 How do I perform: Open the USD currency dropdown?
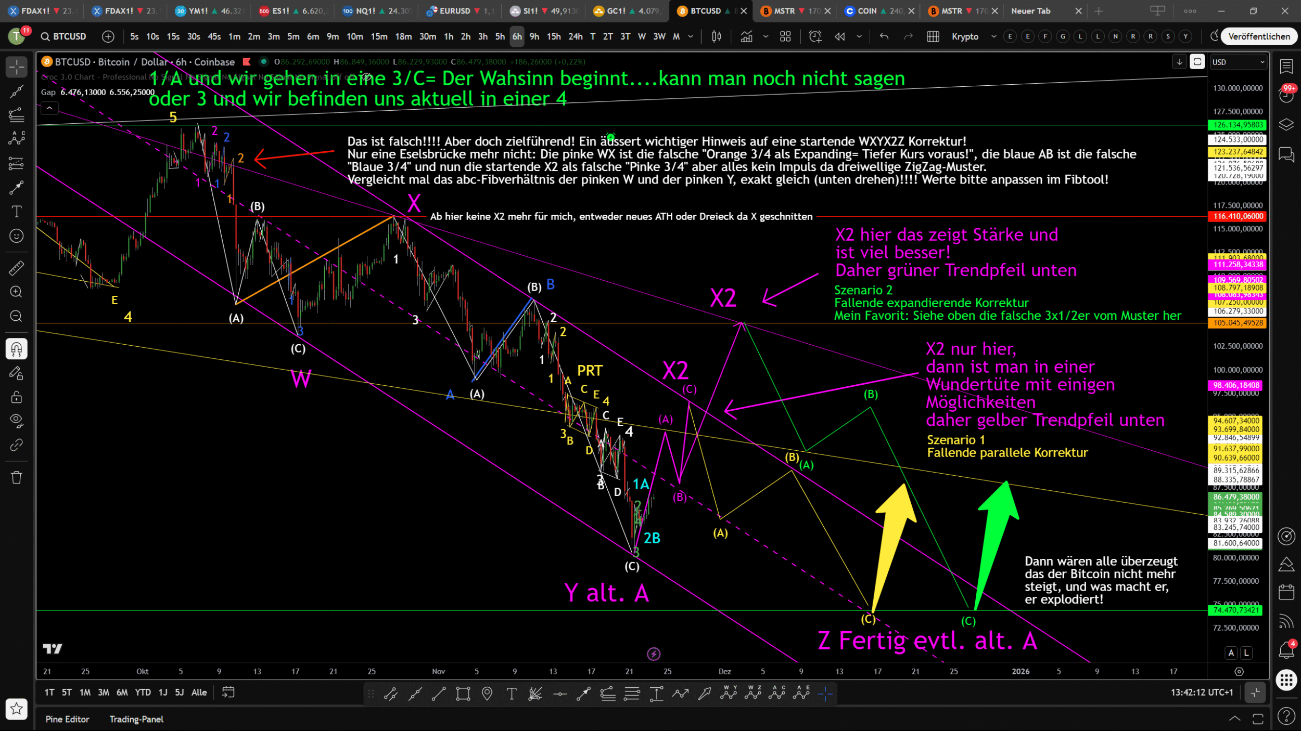point(1238,62)
